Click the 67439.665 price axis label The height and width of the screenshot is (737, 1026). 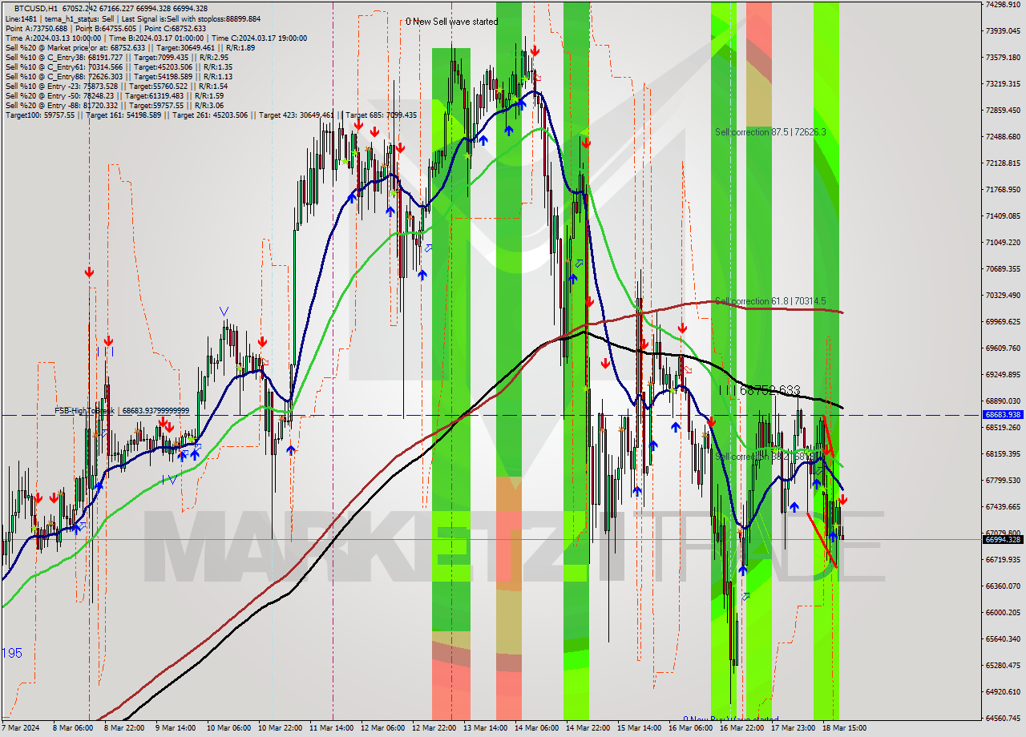(x=1003, y=506)
